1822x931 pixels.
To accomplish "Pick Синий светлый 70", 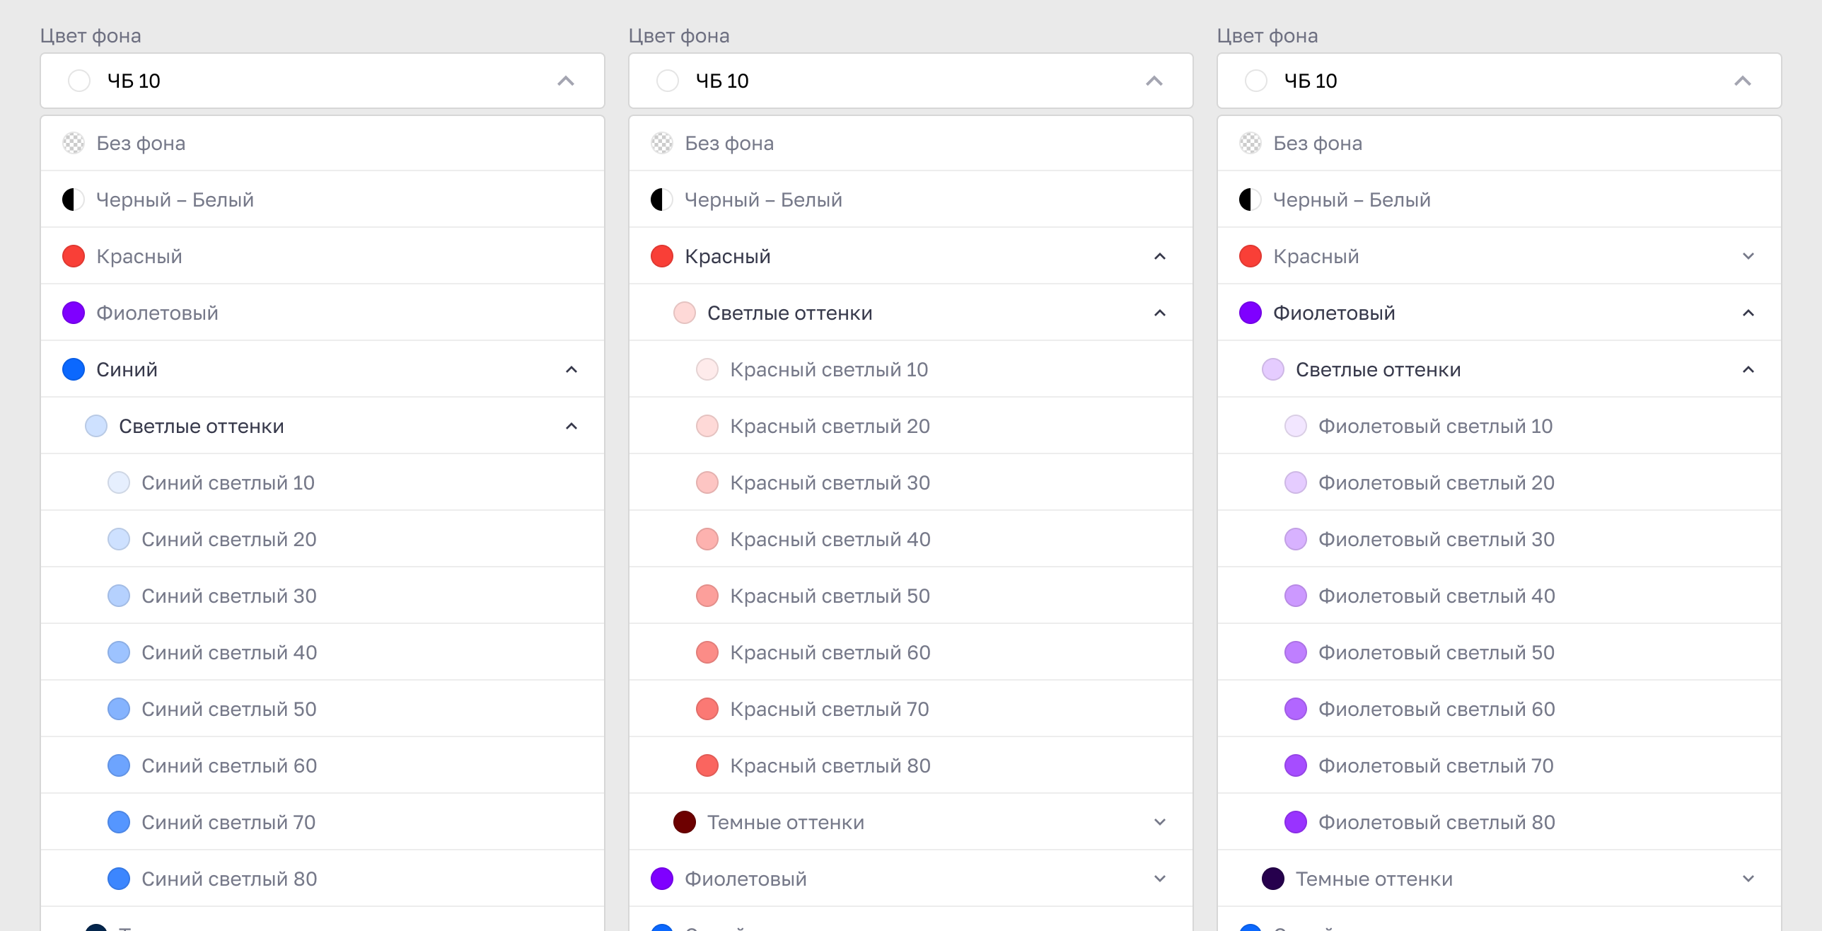I will (323, 822).
